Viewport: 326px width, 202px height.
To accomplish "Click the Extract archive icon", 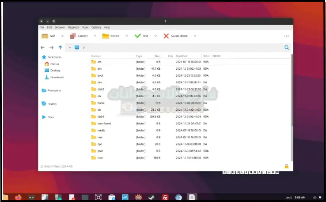I will (106, 36).
